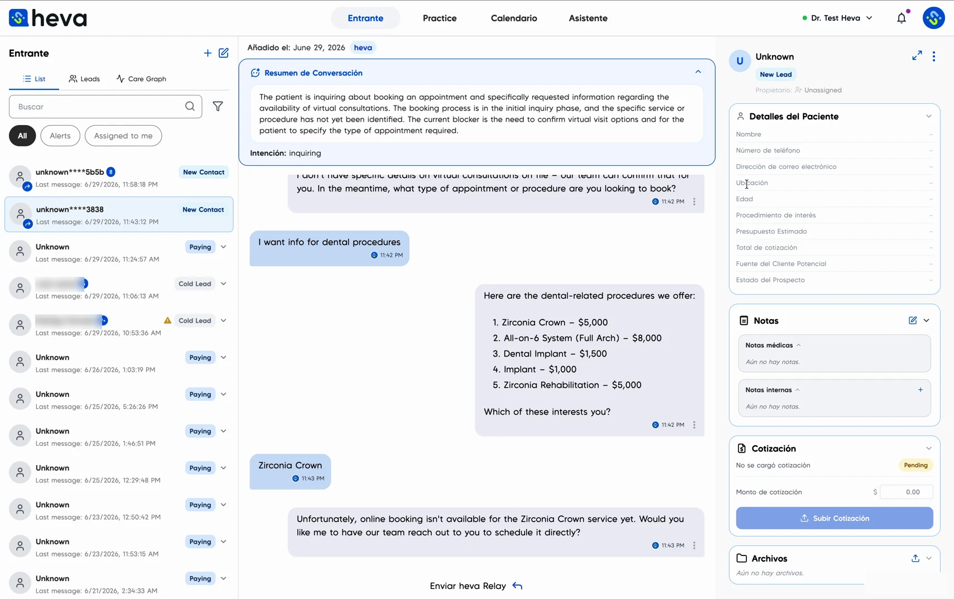Open the Dr. Test Heva account dropdown
Screen dimensions: 954x599
pos(837,18)
